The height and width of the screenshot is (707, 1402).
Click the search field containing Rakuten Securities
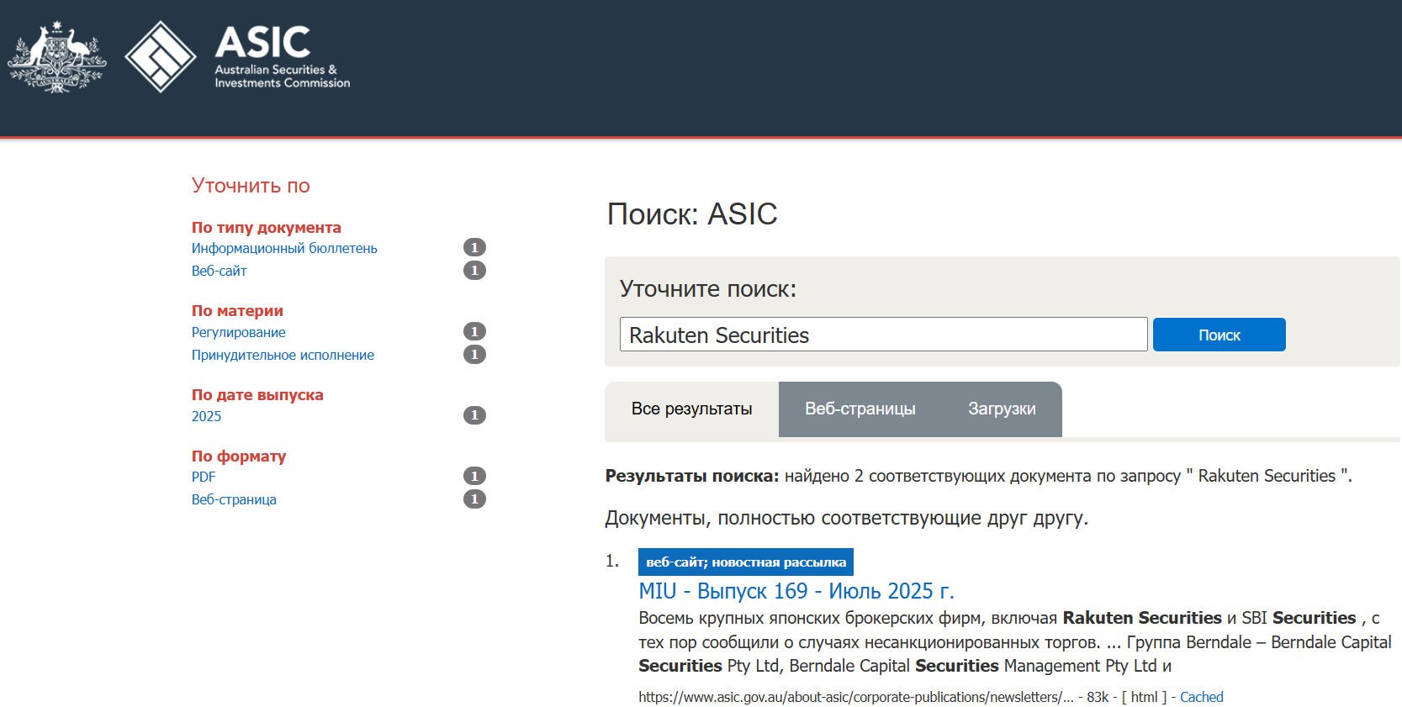click(883, 335)
